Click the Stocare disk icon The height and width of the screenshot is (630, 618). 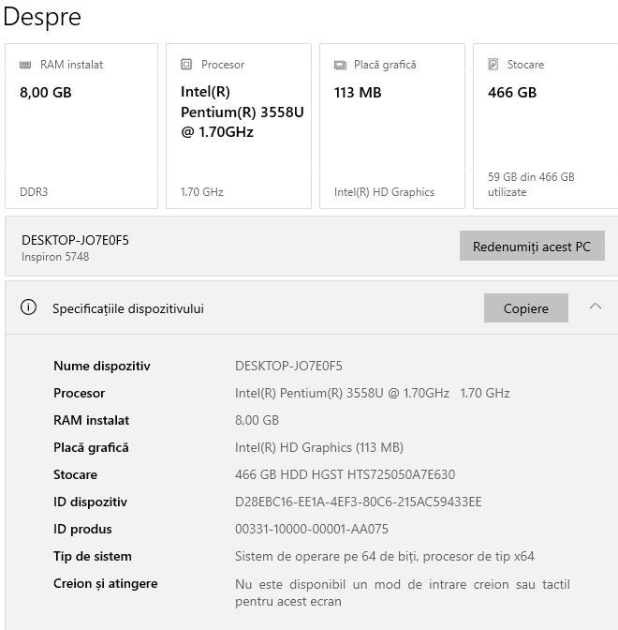click(x=493, y=65)
